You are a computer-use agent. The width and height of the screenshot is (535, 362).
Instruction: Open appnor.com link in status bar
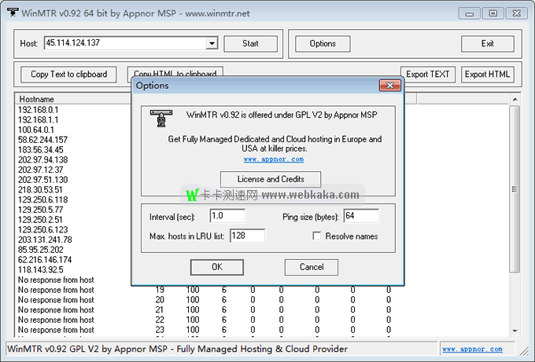pyautogui.click(x=472, y=349)
